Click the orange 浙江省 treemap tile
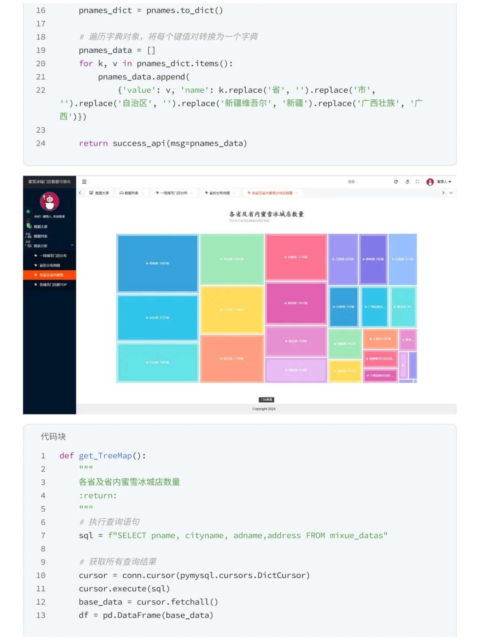 [232, 359]
